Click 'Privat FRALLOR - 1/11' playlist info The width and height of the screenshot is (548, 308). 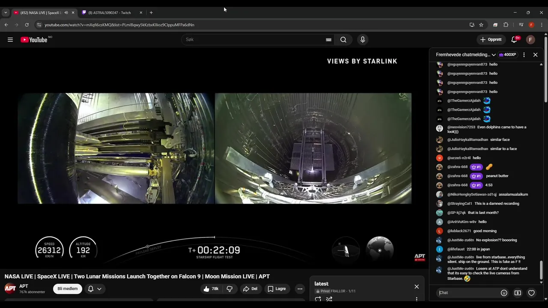point(335,291)
